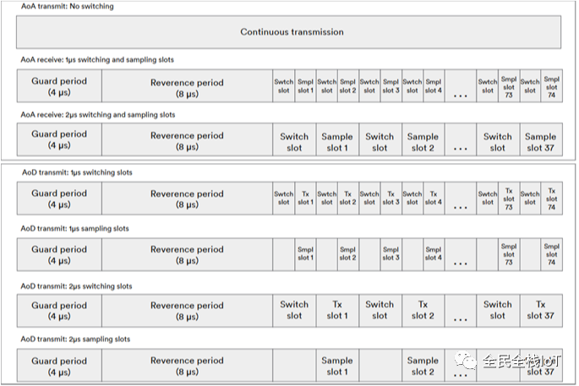The image size is (579, 386).
Task: Click the 'AoA transmit: No switching' heading
Action: click(68, 7)
